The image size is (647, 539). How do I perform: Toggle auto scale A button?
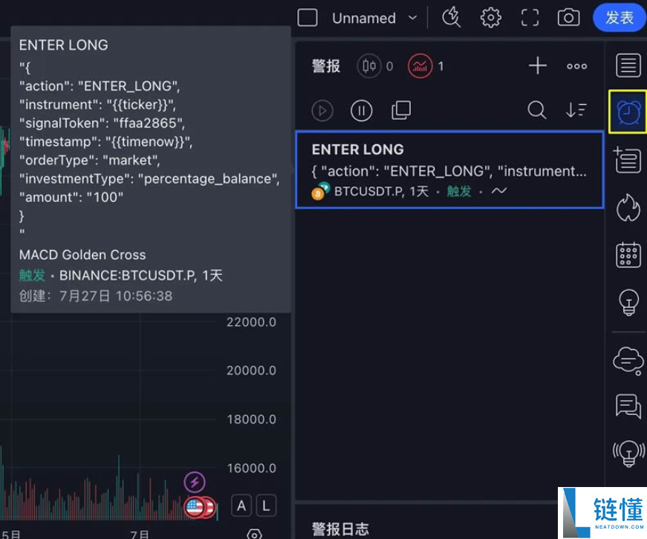point(241,505)
